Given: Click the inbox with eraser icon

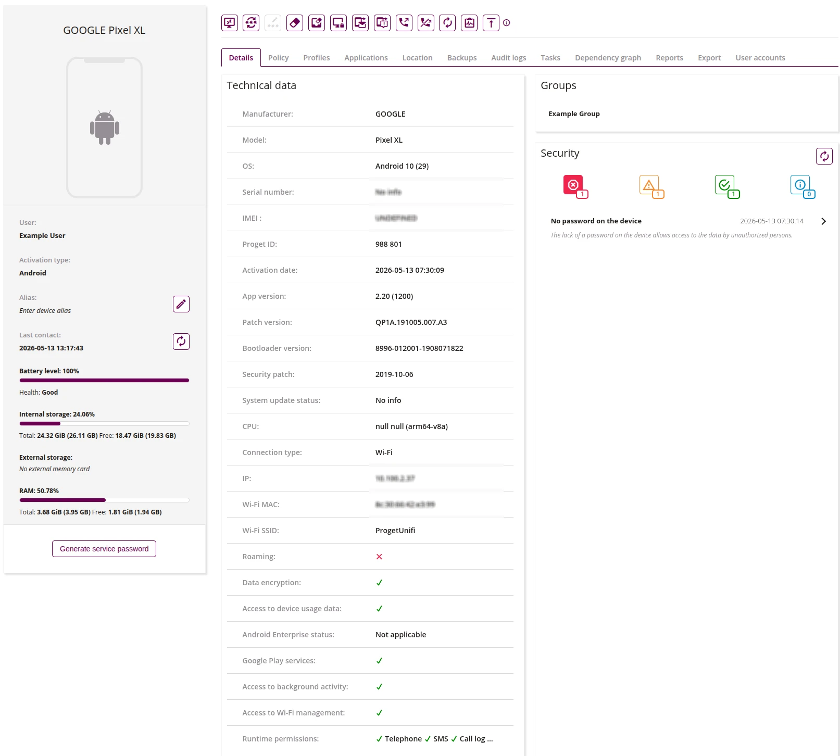Looking at the screenshot, I should 317,23.
